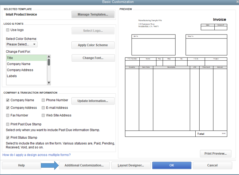Click Update Information button
The height and width of the screenshot is (175, 239).
point(93,101)
